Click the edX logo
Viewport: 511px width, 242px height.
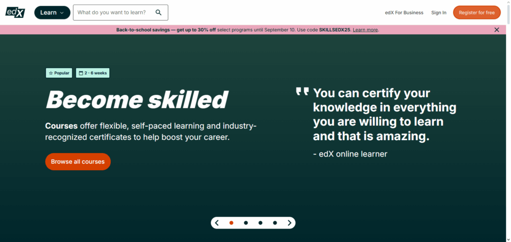(15, 12)
